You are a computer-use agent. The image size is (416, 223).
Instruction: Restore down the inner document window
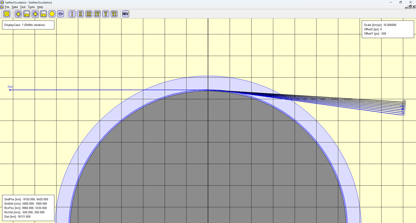(x=410, y=7)
